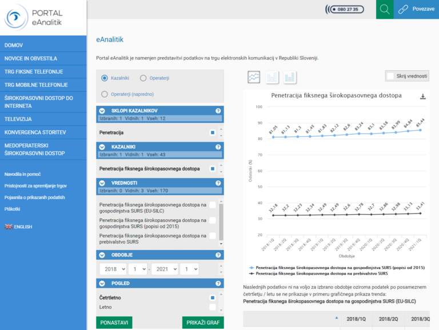Click the Prikaži graf button
This screenshot has width=439, height=330.
point(202,323)
